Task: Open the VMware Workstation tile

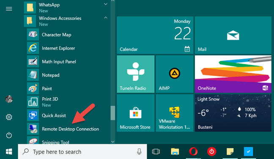Action: pos(175,113)
